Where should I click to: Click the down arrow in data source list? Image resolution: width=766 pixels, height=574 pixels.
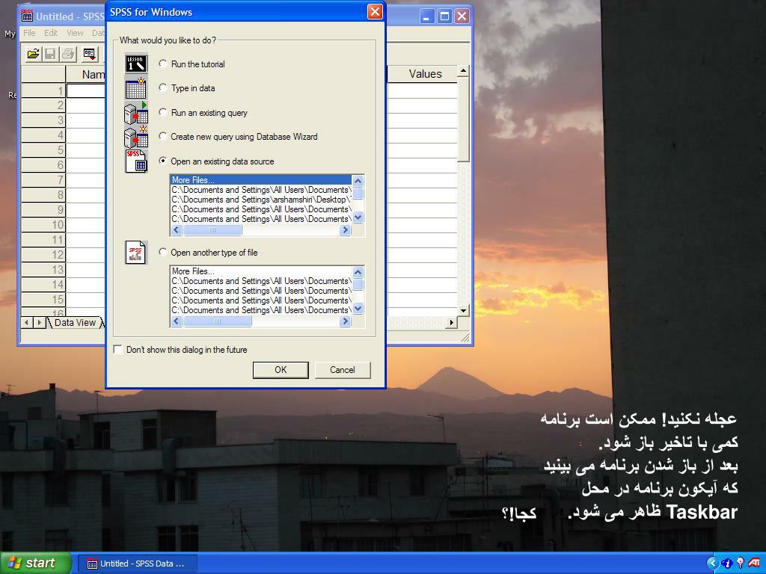coord(358,217)
